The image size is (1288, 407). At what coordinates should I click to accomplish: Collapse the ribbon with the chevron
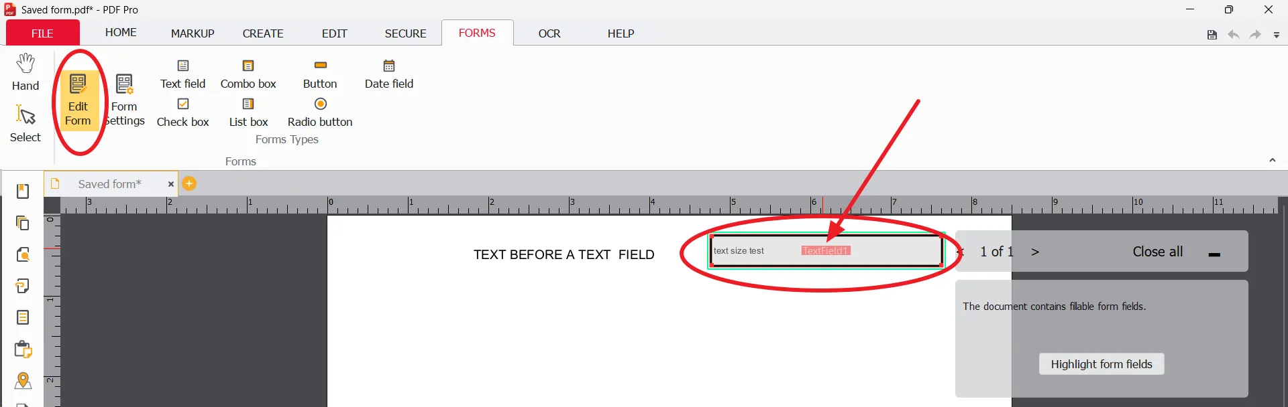click(1272, 161)
